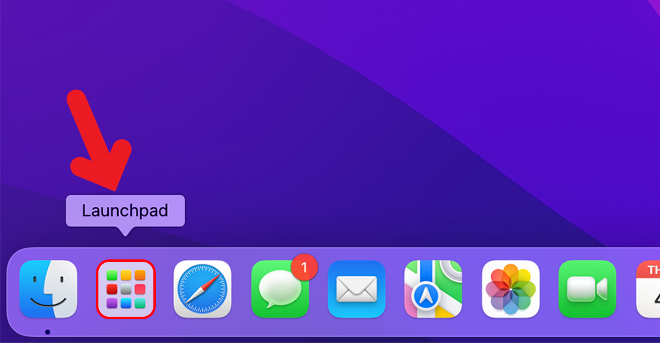
Task: Open Launchpad in the Dock
Action: point(126,289)
